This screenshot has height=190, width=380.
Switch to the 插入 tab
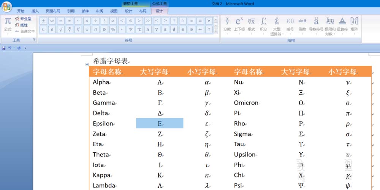35,11
